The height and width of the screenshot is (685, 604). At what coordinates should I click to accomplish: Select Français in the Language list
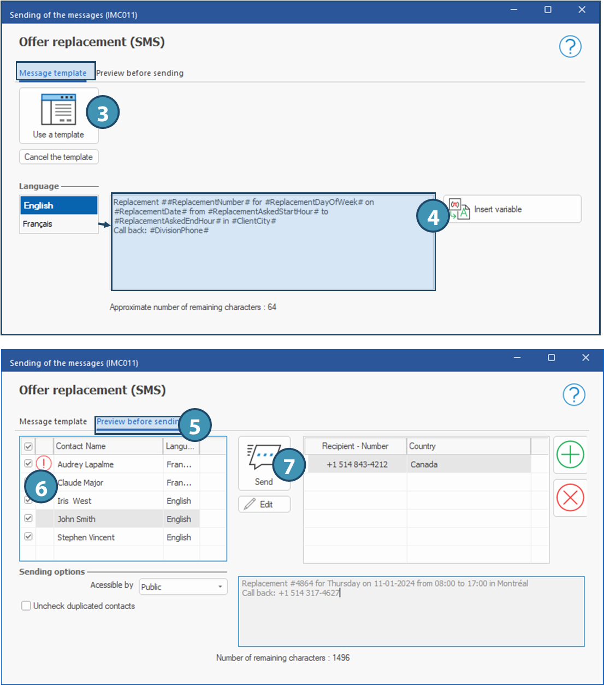pos(38,224)
